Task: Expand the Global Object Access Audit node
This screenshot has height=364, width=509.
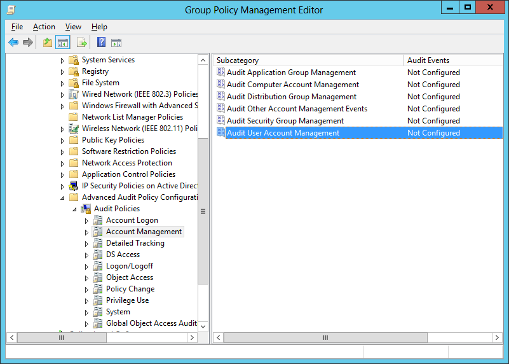Action: point(86,324)
